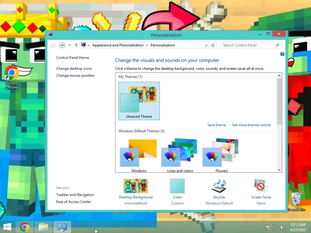Open the recent locations dropdown arrow
This screenshot has width=311, height=233.
(69, 45)
